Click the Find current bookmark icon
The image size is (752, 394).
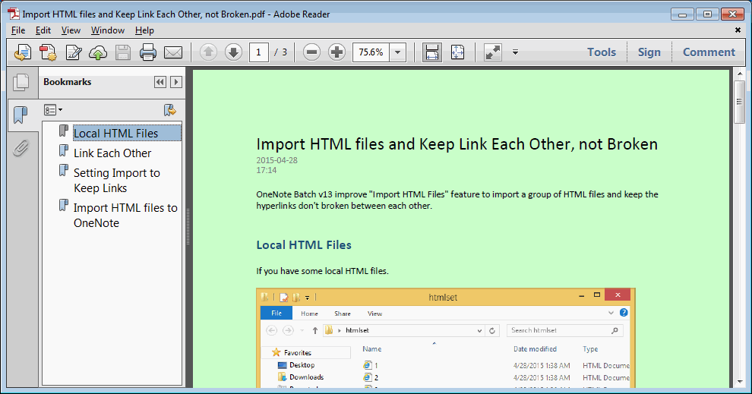[x=170, y=110]
